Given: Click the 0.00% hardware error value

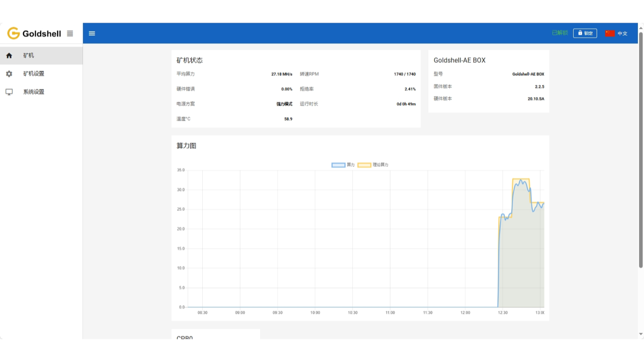Looking at the screenshot, I should (287, 89).
